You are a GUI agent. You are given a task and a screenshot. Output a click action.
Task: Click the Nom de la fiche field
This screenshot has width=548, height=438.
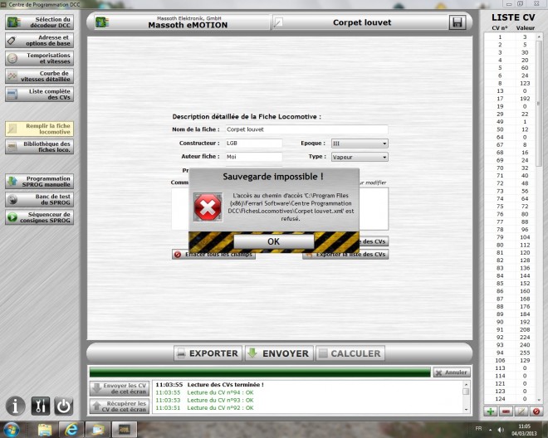pyautogui.click(x=306, y=129)
